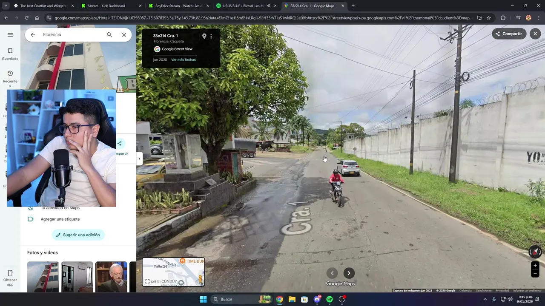Open the Privacidad link in the footer
The image size is (545, 306).
tap(502, 291)
